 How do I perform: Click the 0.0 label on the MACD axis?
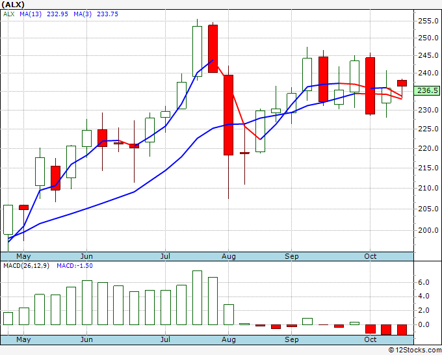[423, 324]
